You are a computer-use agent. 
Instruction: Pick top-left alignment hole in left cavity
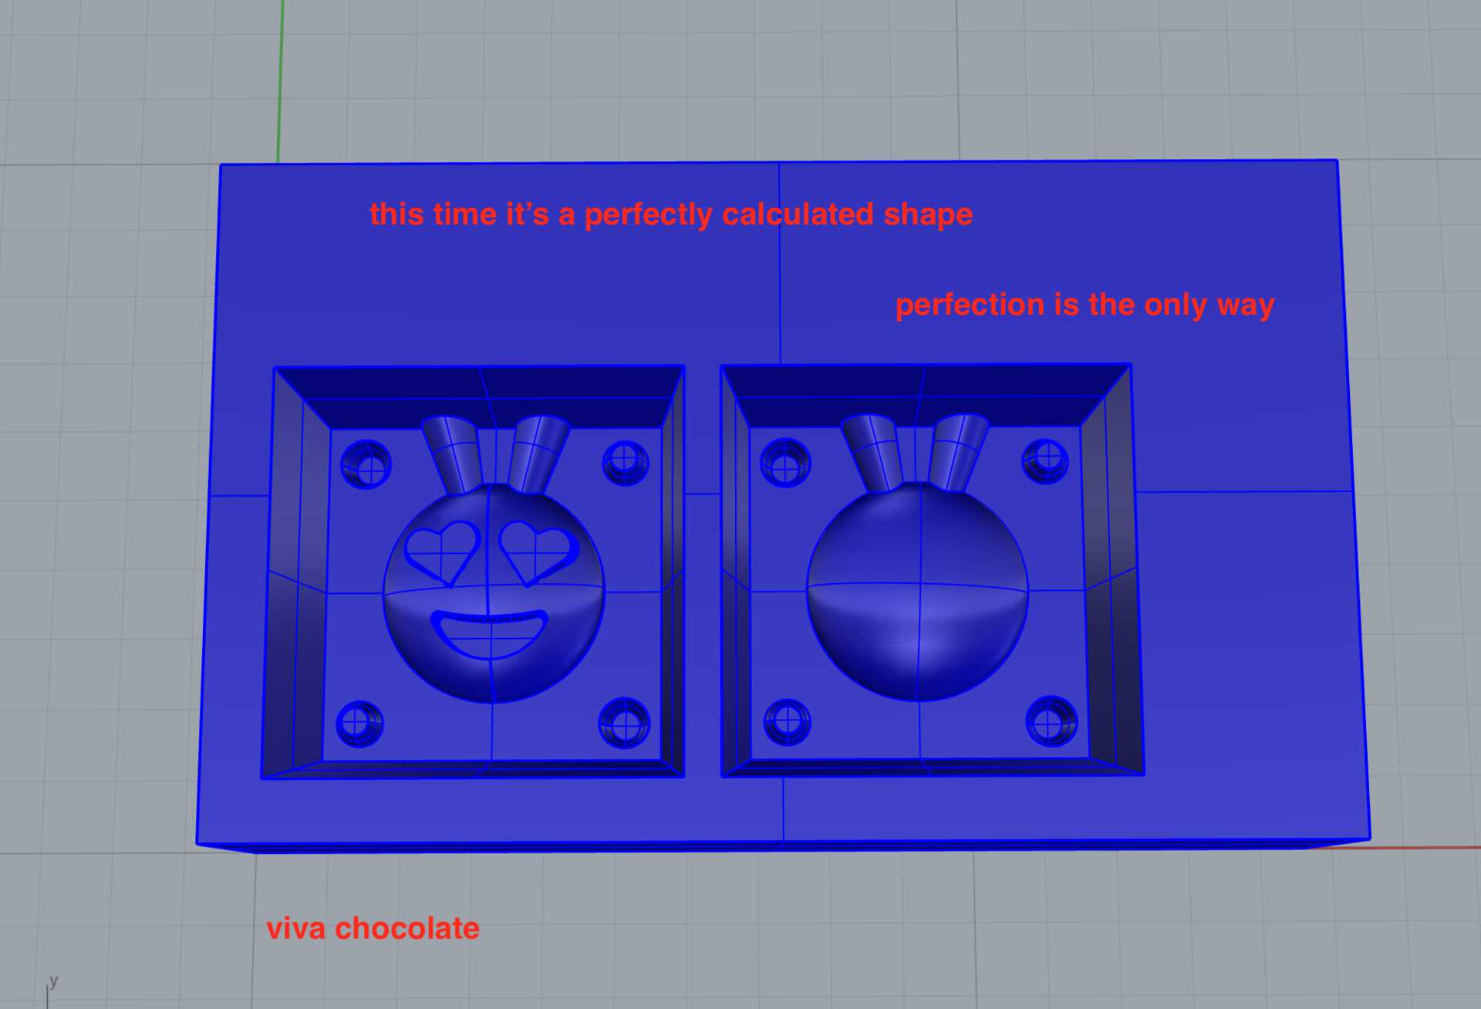tap(366, 464)
